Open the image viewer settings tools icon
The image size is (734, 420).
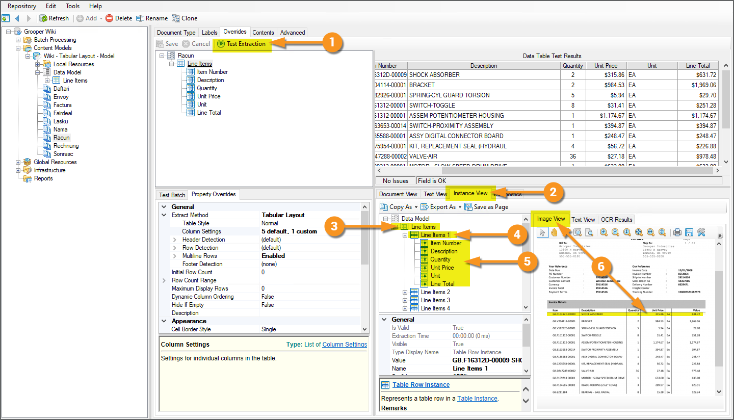pos(701,232)
